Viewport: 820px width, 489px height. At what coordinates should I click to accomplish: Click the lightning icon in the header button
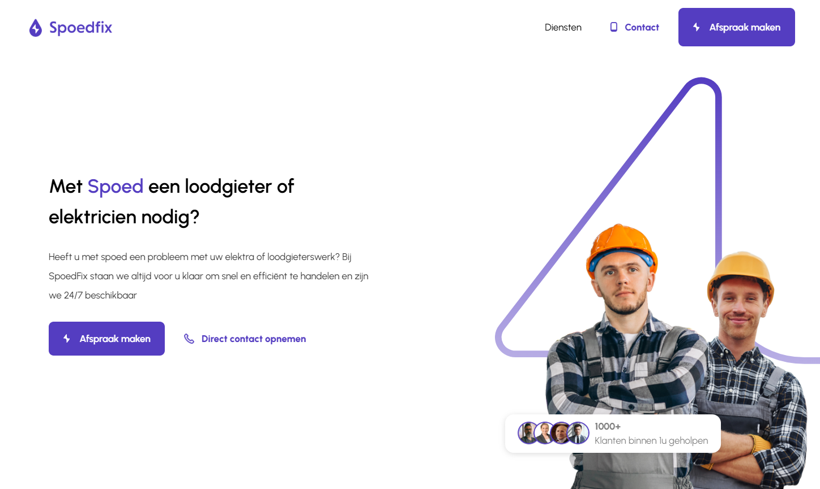697,27
